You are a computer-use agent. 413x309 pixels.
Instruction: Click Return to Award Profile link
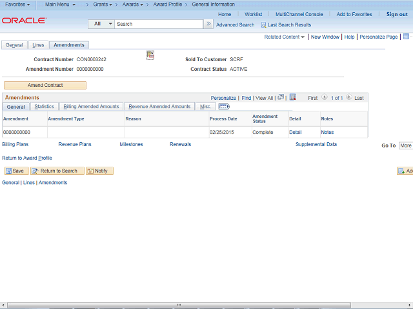[27, 158]
